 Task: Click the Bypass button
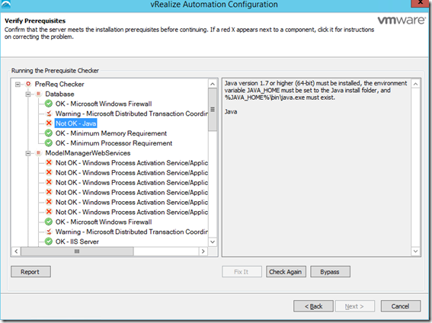330,272
